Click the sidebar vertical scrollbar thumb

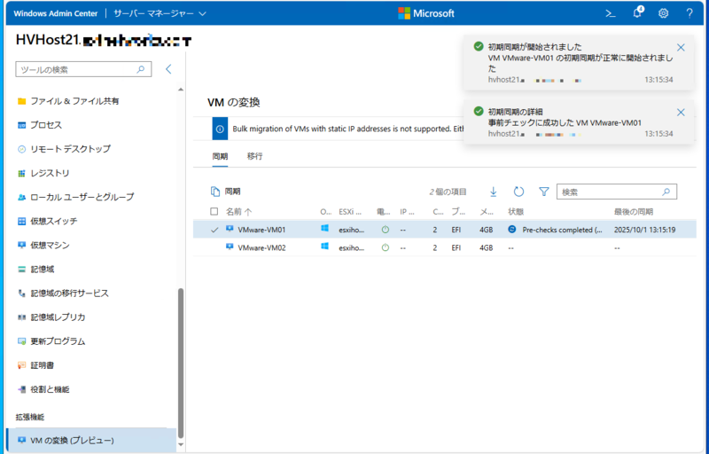click(181, 363)
